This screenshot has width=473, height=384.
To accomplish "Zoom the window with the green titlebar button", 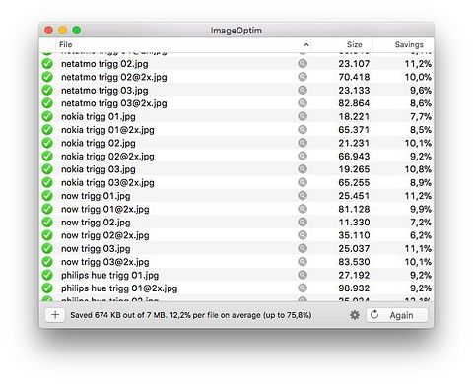I will click(77, 31).
